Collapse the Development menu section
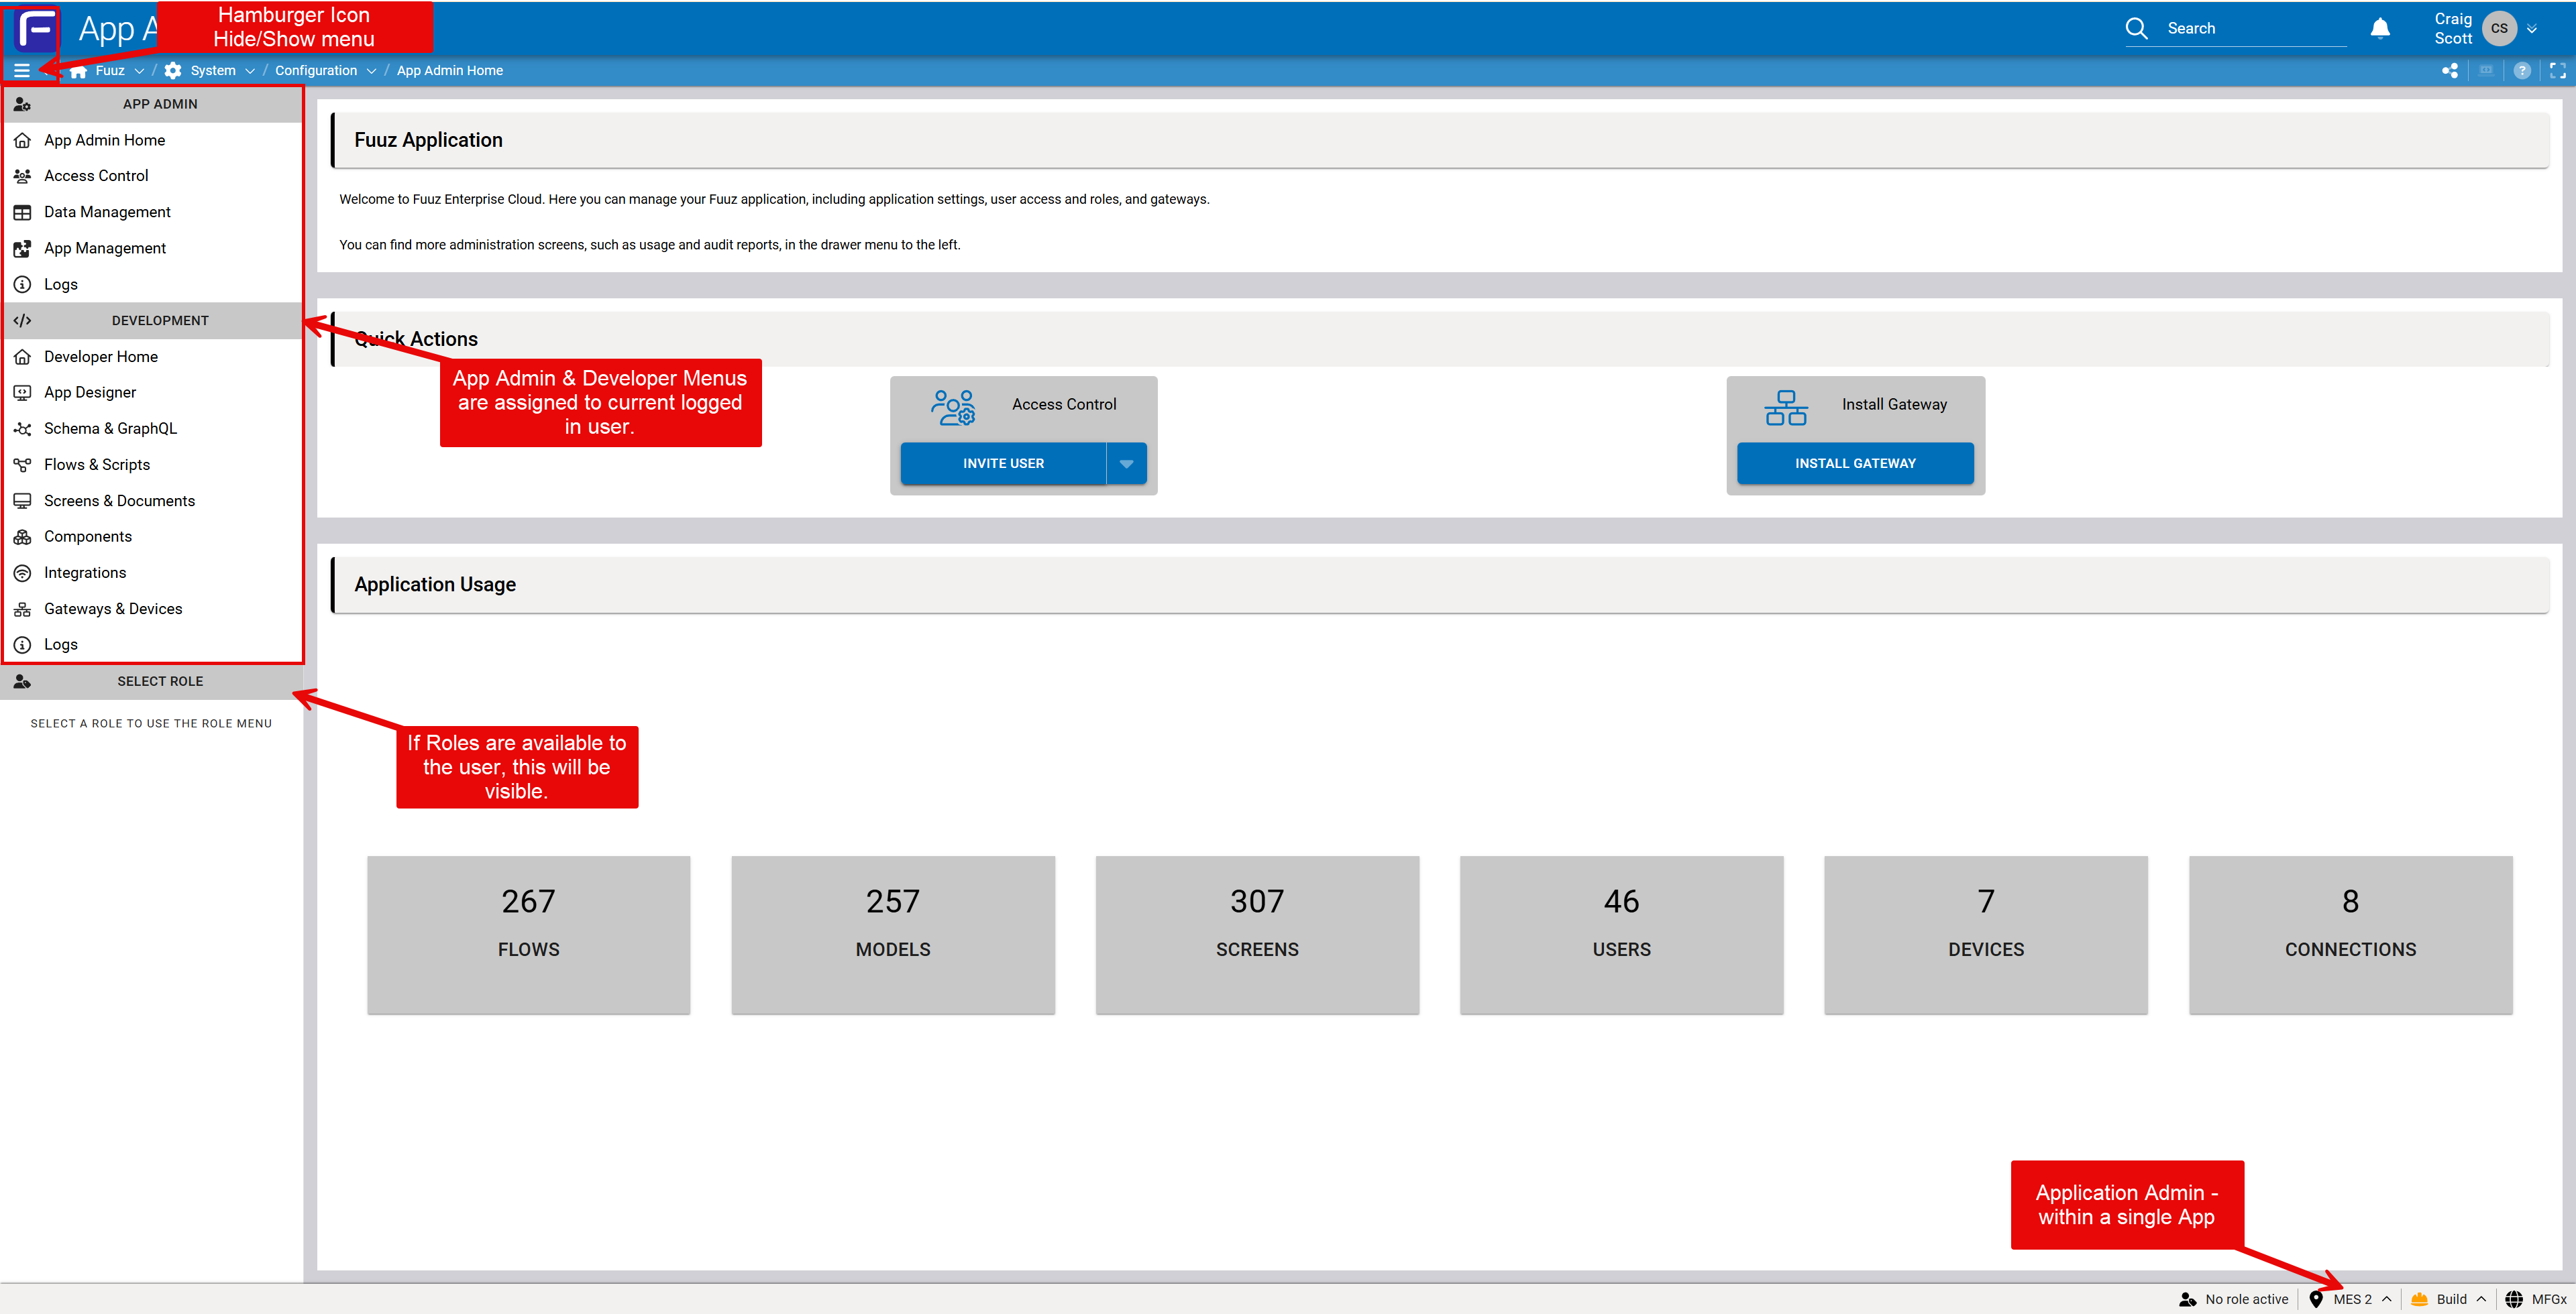Image resolution: width=2576 pixels, height=1314 pixels. 160,320
